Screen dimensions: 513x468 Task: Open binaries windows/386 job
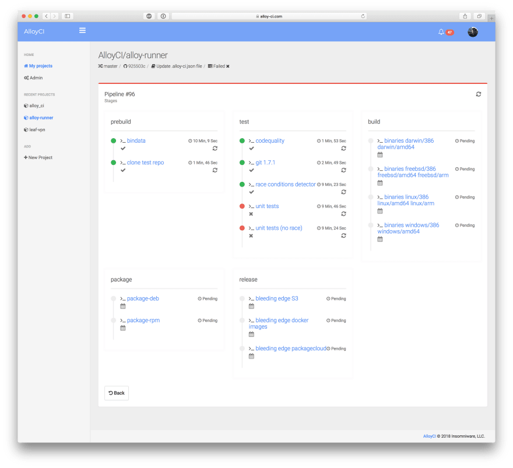tap(408, 228)
